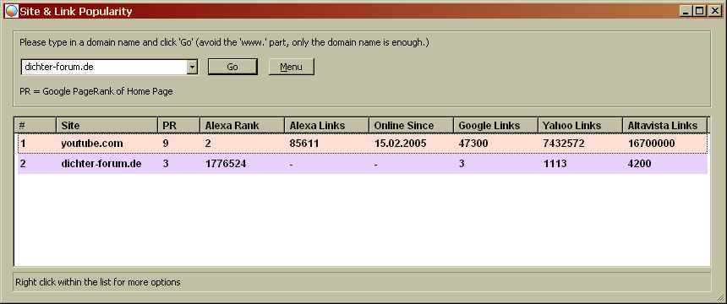Click Altavista Links value 4200

[639, 164]
